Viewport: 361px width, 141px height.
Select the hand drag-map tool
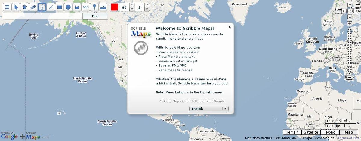(25, 7)
